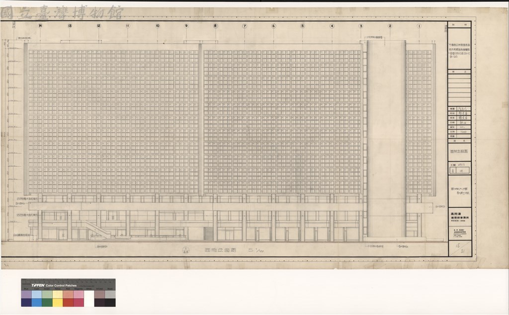Click grid axis marker 11
Screen dimensions: 509x315
coord(128,26)
